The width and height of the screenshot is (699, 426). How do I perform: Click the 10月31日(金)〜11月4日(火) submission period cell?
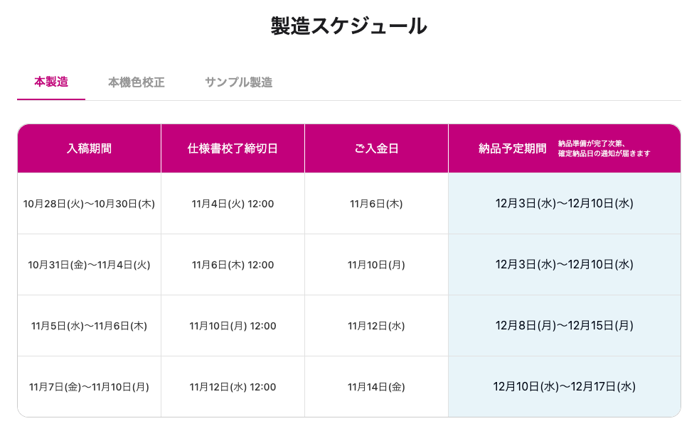pyautogui.click(x=89, y=265)
